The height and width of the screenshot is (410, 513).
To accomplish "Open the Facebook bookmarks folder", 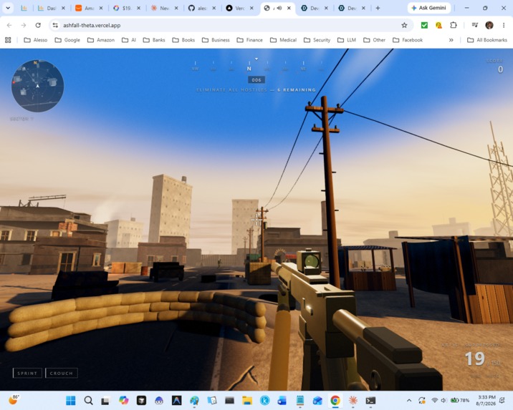I will click(x=408, y=40).
